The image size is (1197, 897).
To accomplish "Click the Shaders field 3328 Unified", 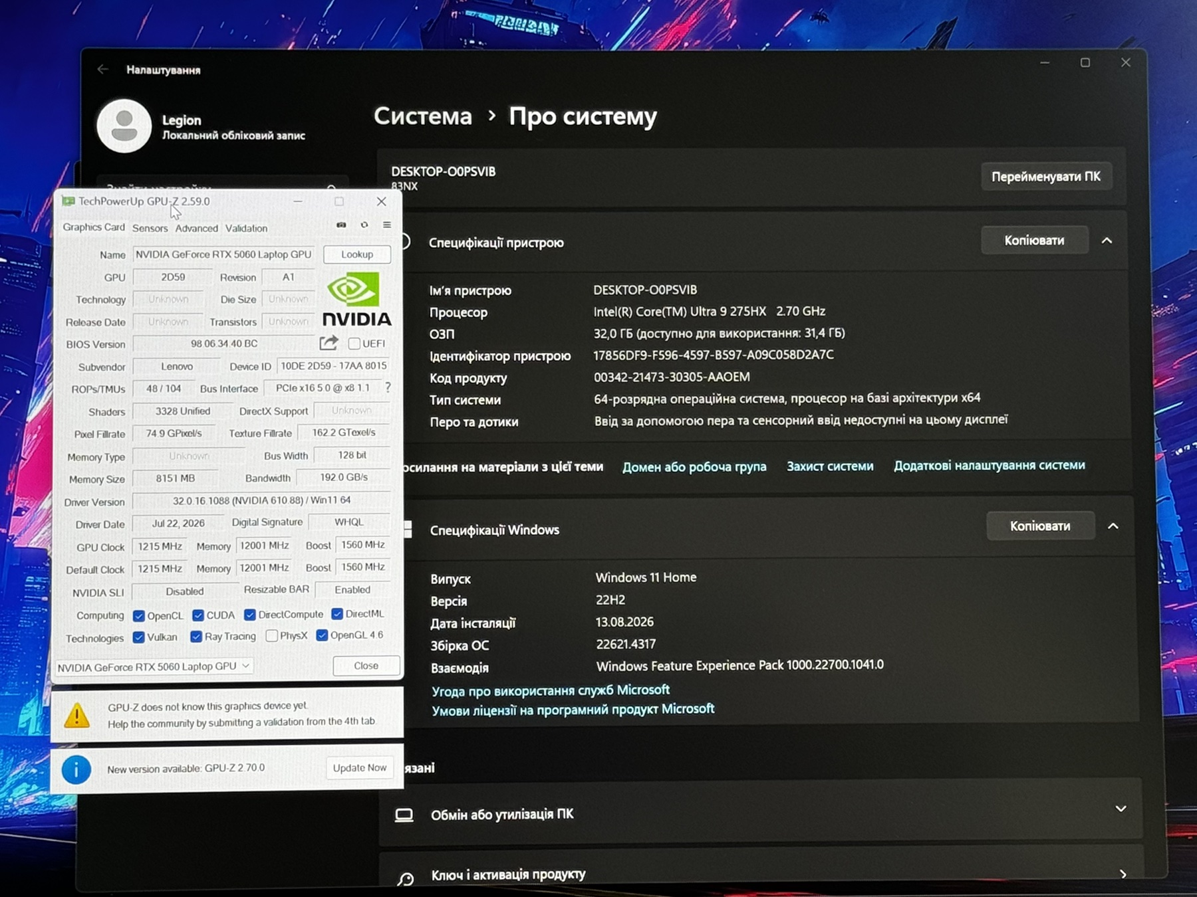I will pos(183,411).
